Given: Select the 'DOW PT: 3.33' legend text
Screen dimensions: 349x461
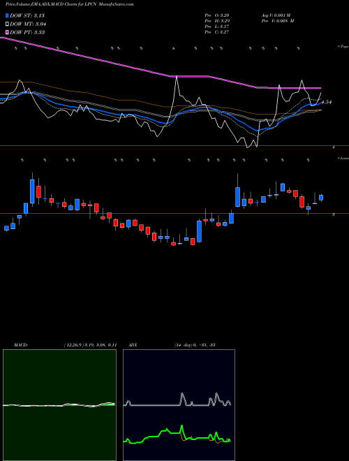Looking at the screenshot, I should tap(27, 33).
